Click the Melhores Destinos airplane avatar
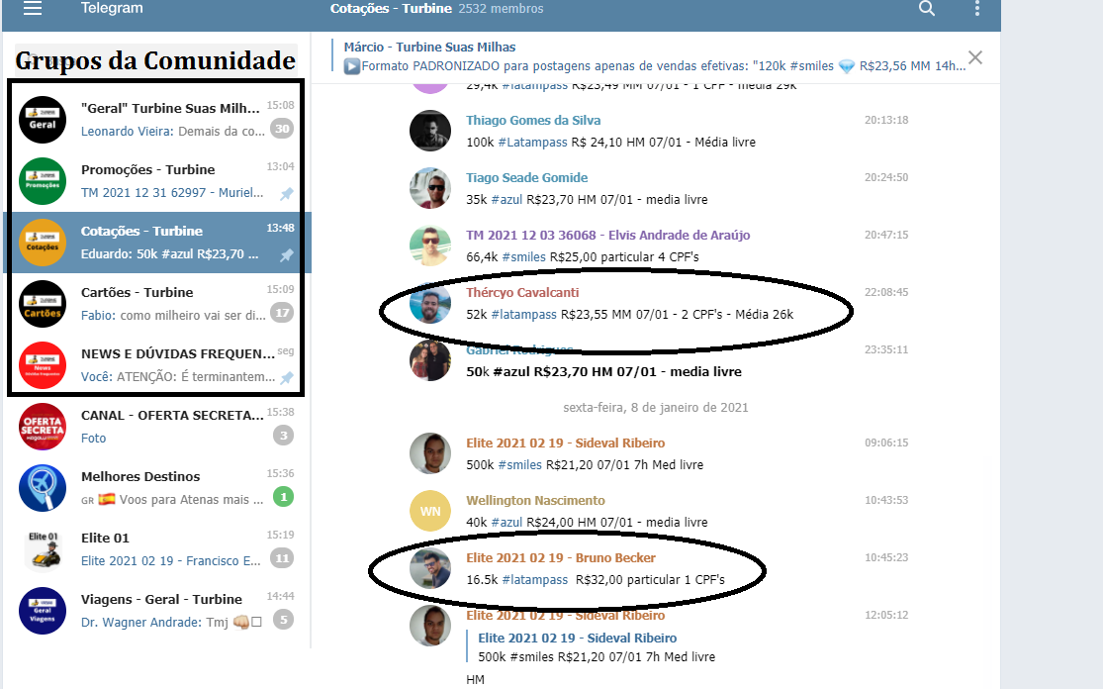Image resolution: width=1103 pixels, height=689 pixels. click(43, 488)
